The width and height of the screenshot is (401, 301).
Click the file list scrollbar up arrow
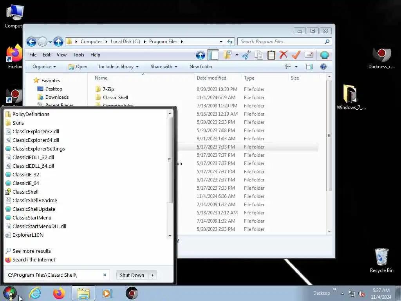pos(329,77)
